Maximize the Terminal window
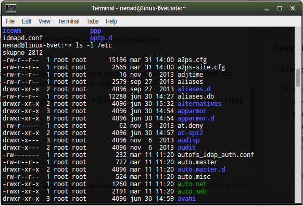Screen dimensions: 303x206 [x=280, y=8]
